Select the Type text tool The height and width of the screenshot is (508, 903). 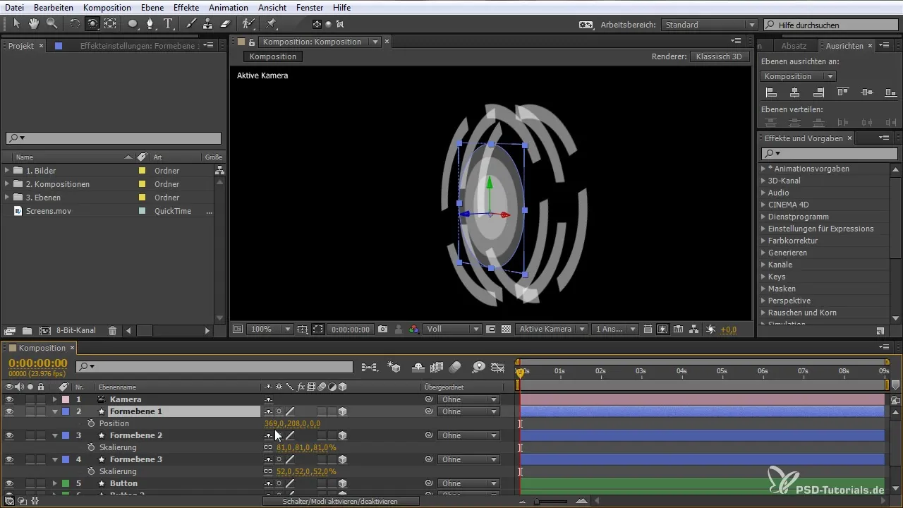click(x=169, y=23)
